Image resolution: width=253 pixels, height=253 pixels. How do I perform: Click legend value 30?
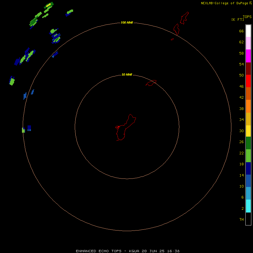(241, 131)
